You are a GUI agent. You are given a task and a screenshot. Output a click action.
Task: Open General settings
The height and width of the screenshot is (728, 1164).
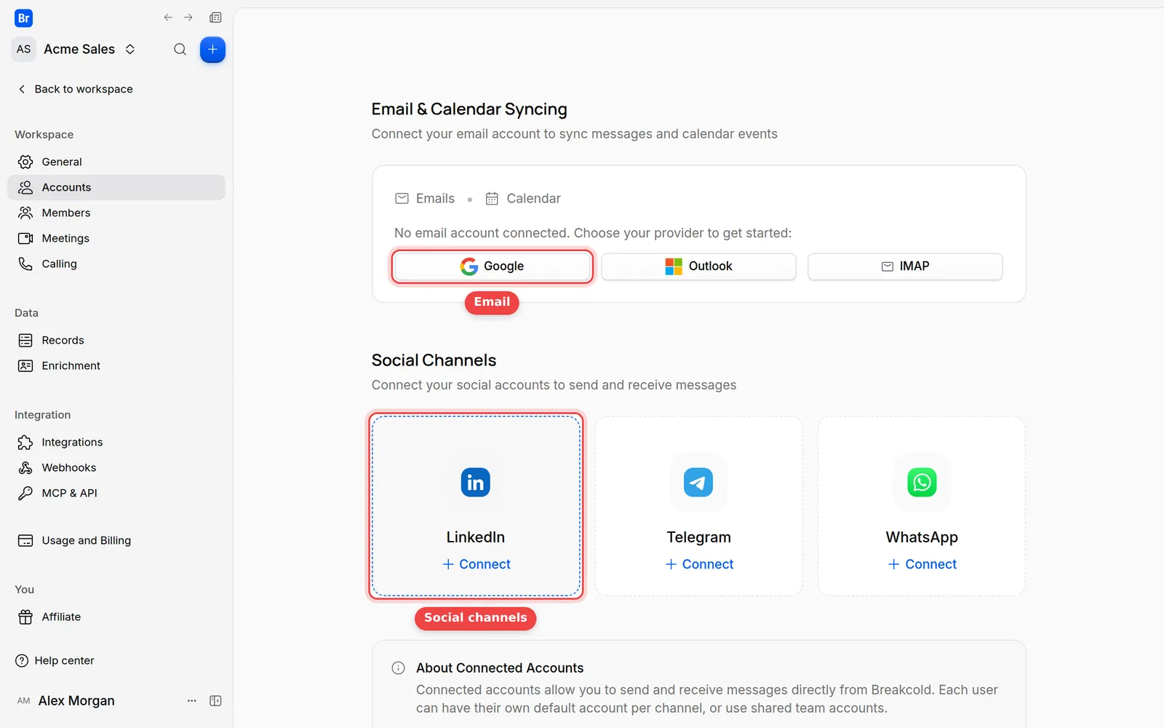tap(116, 162)
